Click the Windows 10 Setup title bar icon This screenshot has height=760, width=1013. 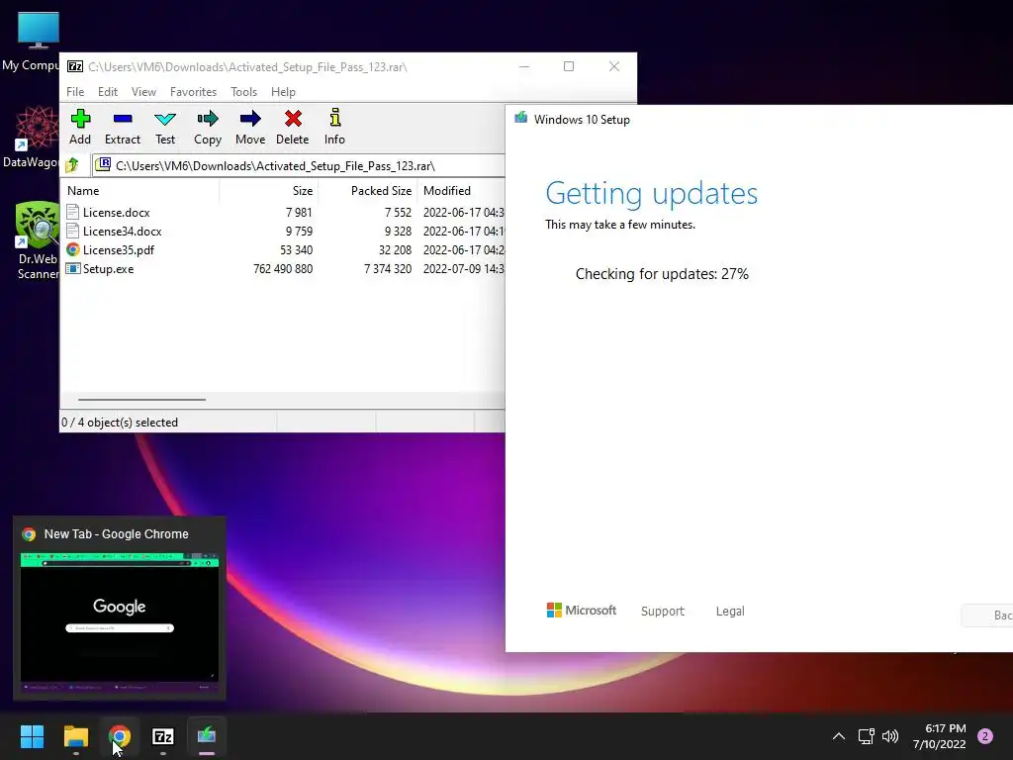point(520,118)
